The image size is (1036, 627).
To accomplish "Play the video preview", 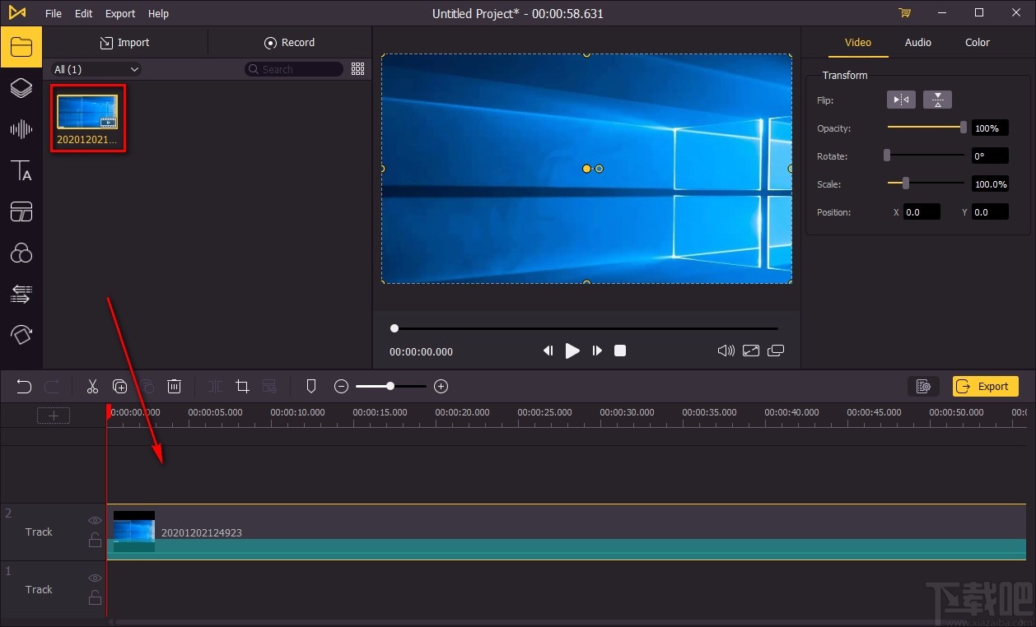I will (572, 351).
